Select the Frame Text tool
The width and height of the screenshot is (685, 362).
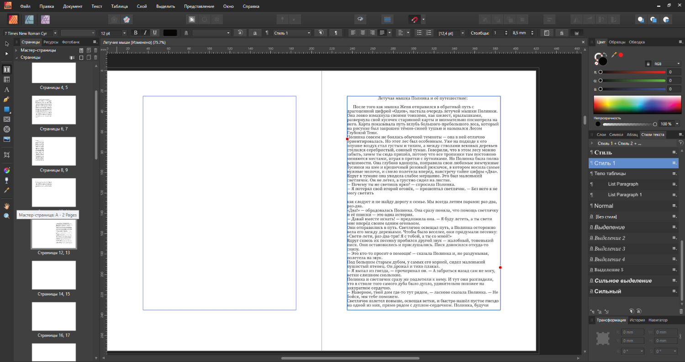(7, 70)
